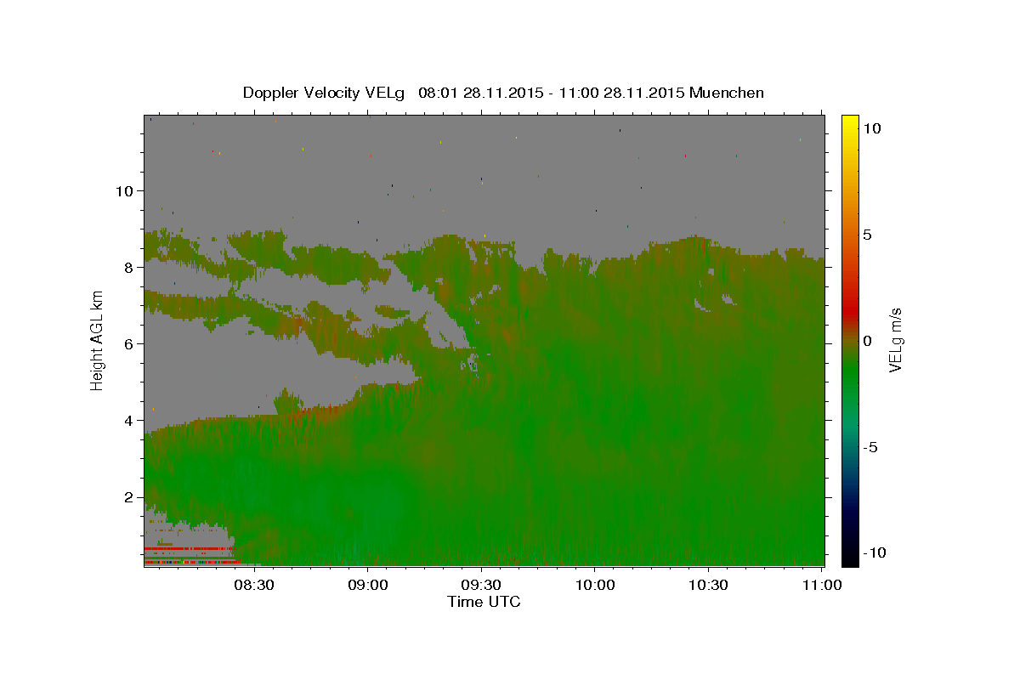Click the 10:00 time tick label
The image size is (1020, 680).
point(595,585)
